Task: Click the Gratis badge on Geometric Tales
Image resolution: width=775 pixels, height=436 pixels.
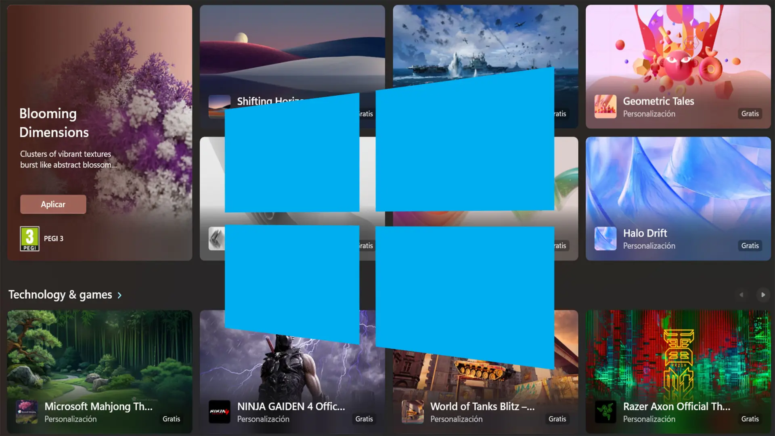Action: point(750,113)
